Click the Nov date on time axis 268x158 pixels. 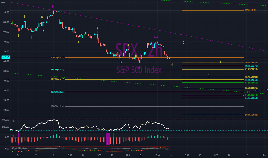(264, 155)
